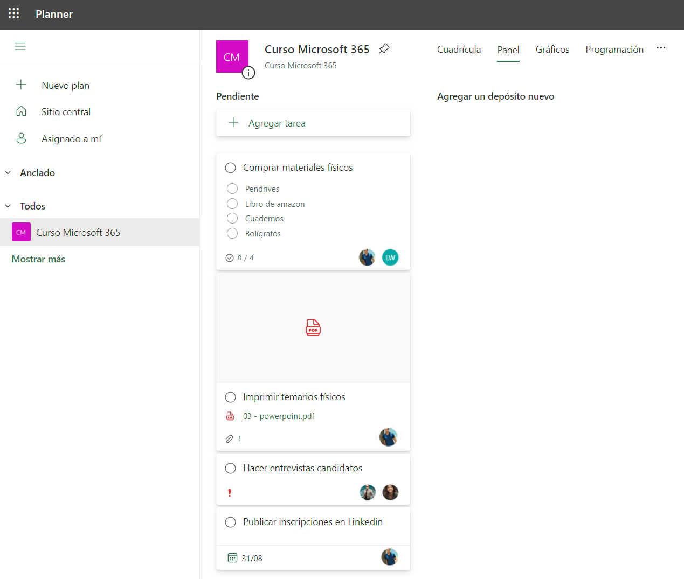Check off the Pendrives checklist item
This screenshot has width=684, height=579.
(x=232, y=189)
